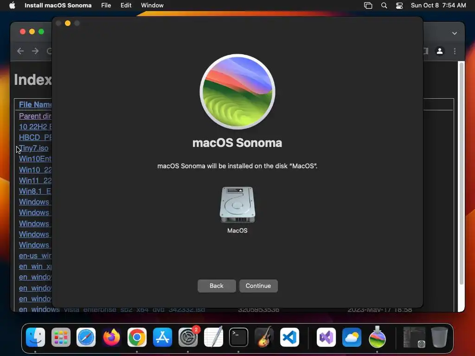Open Stage Manager menu bar icon

368,5
